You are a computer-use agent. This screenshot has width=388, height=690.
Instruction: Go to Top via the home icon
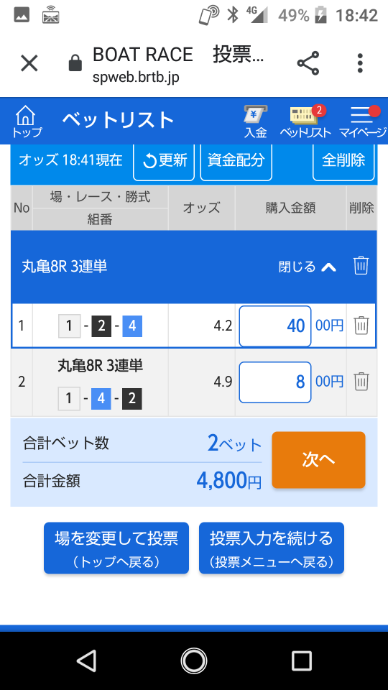pyautogui.click(x=27, y=121)
